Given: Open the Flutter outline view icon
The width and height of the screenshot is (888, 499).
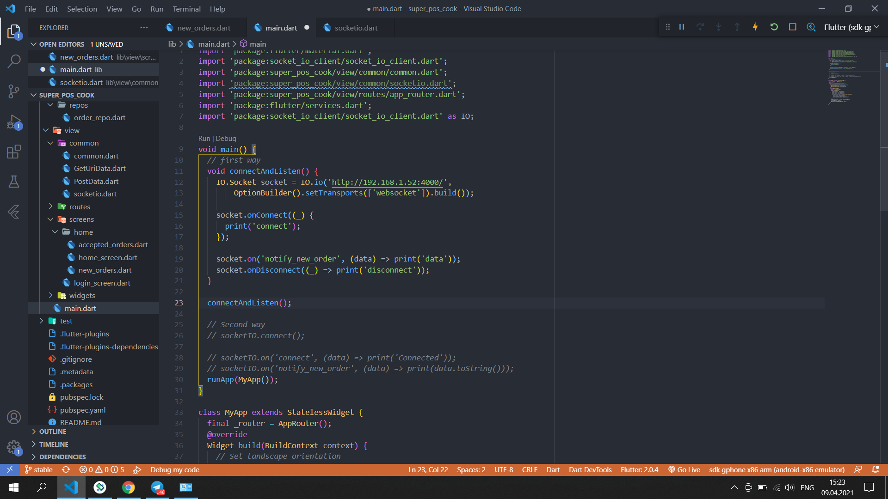Looking at the screenshot, I should pos(14,212).
